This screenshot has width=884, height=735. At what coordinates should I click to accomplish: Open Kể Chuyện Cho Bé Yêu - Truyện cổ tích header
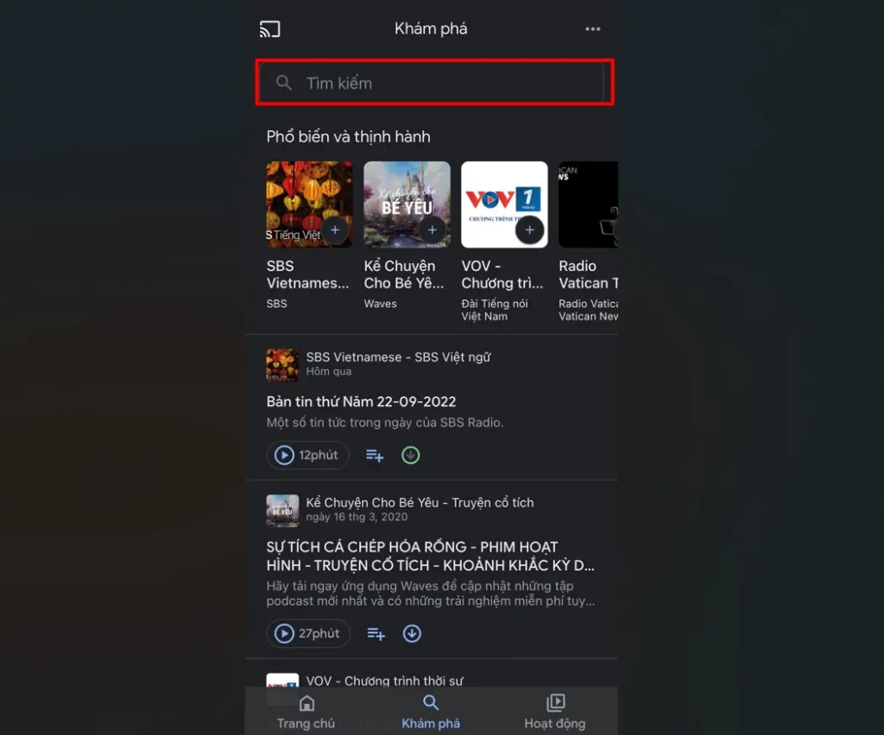420,502
